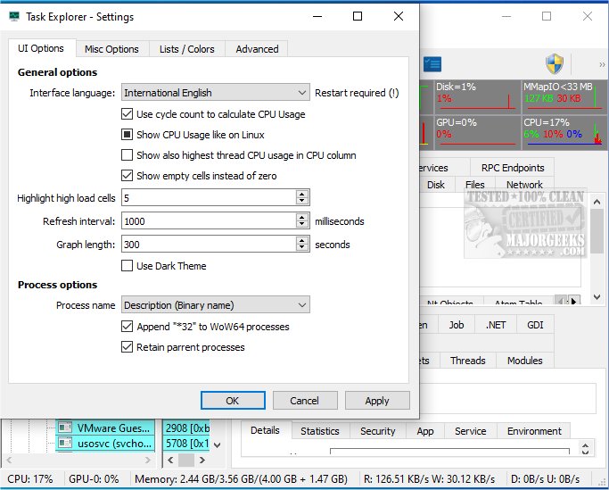
Task: Uncheck Show empty cells instead of zero
Action: (x=127, y=176)
